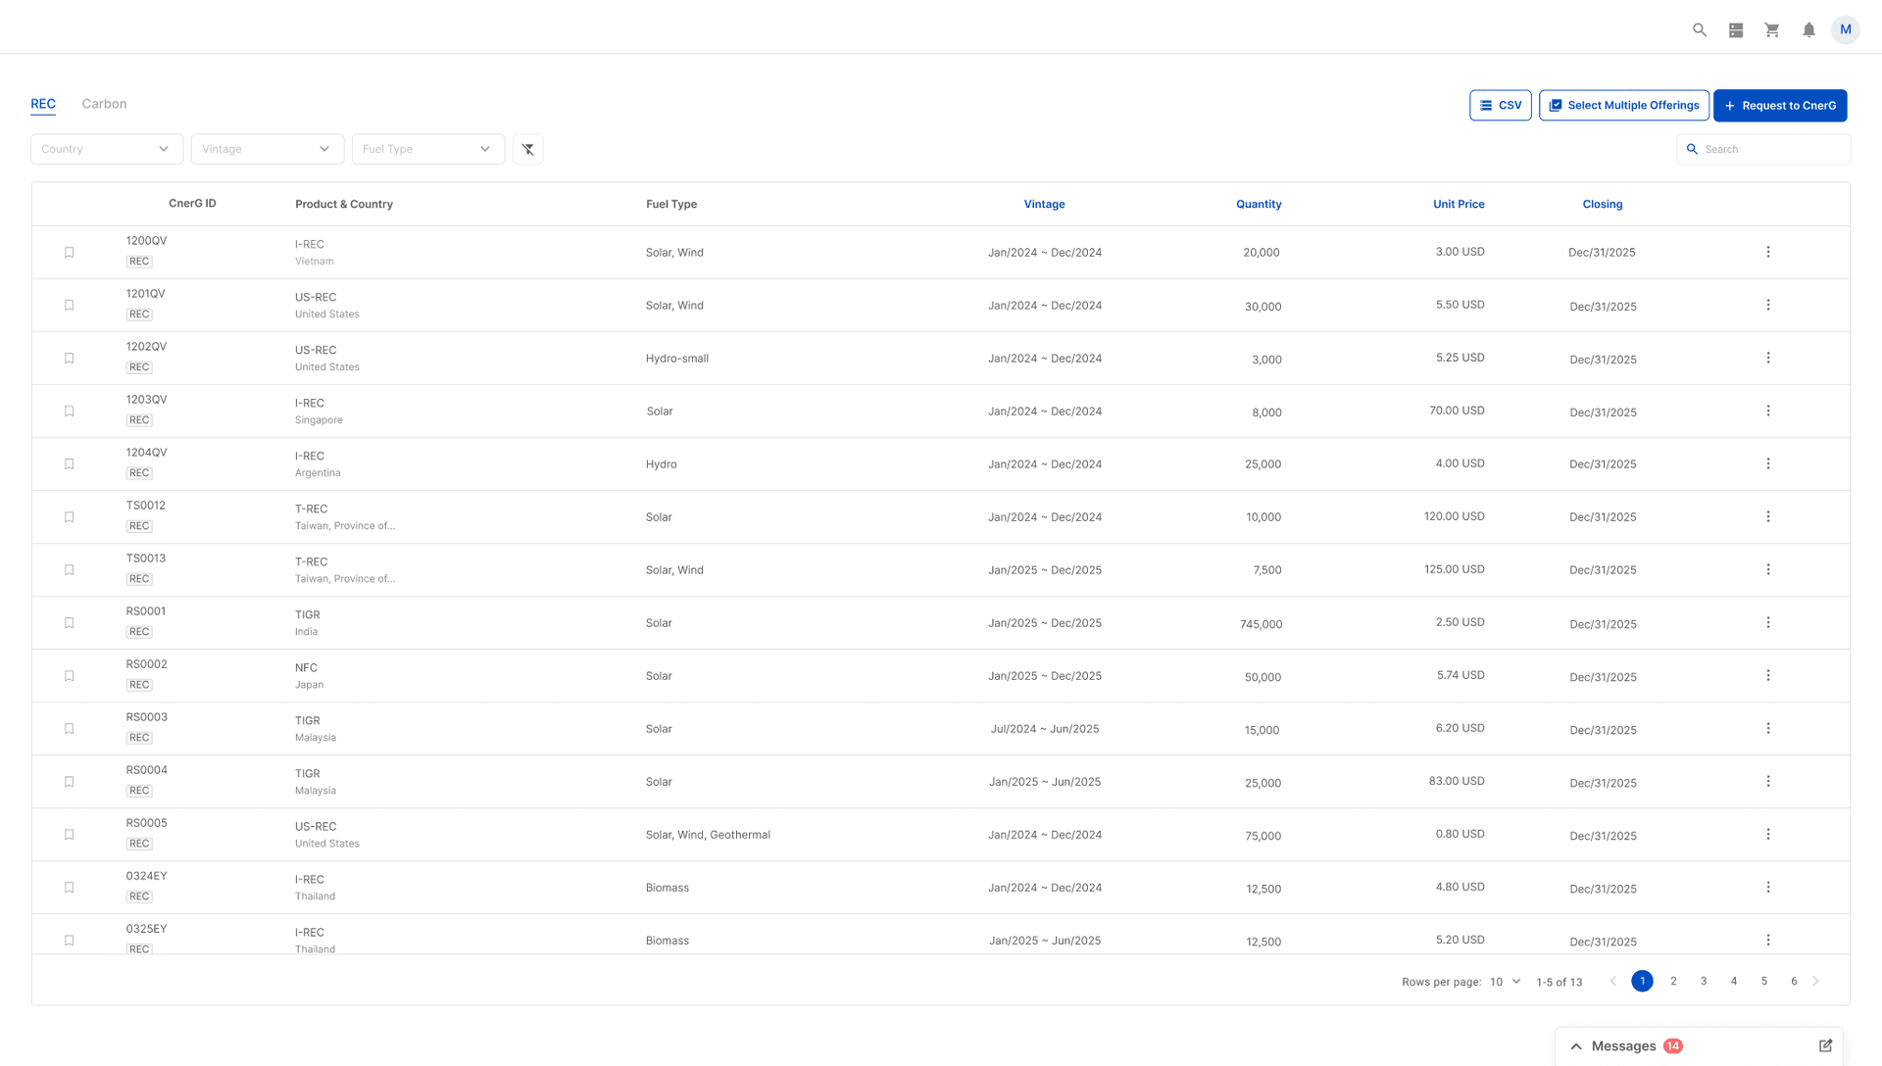Click the search magnifier icon in top bar
This screenshot has width=1882, height=1066.
click(1700, 30)
